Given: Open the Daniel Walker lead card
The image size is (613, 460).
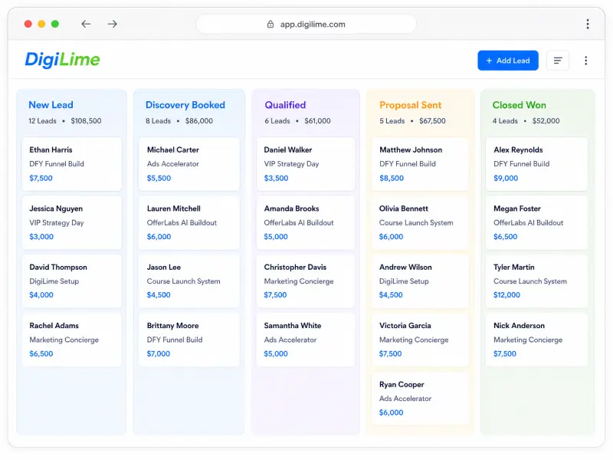Looking at the screenshot, I should point(306,164).
